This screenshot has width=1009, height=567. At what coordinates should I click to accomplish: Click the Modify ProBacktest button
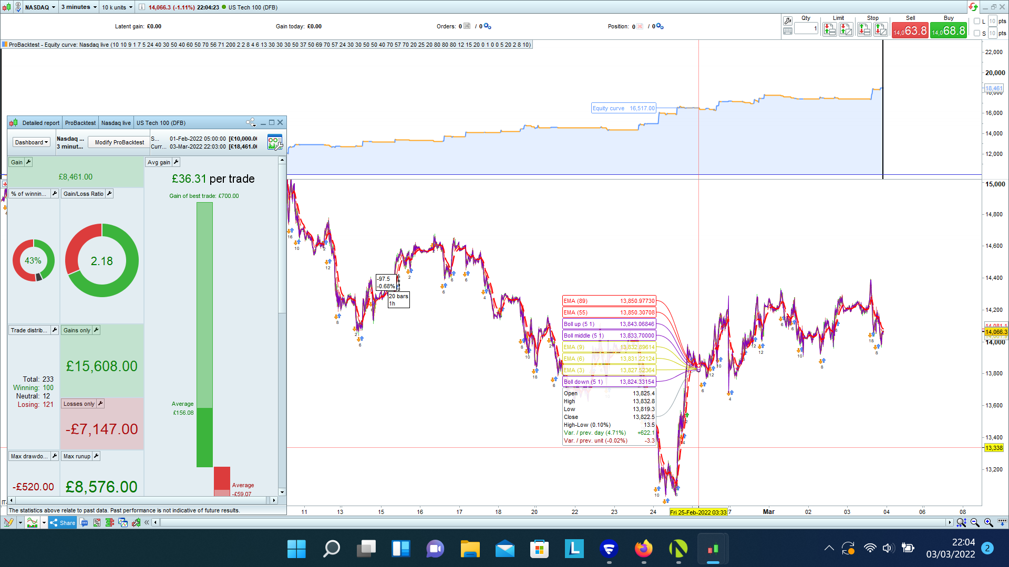click(119, 142)
